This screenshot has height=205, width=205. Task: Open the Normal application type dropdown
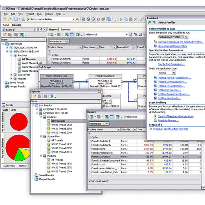pyautogui.click(x=174, y=73)
